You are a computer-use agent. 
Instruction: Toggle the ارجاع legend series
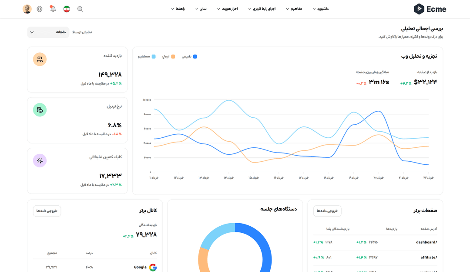tap(168, 57)
